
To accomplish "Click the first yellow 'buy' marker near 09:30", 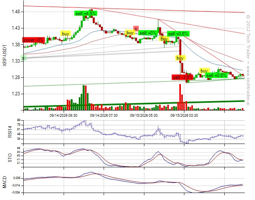I will [66, 34].
